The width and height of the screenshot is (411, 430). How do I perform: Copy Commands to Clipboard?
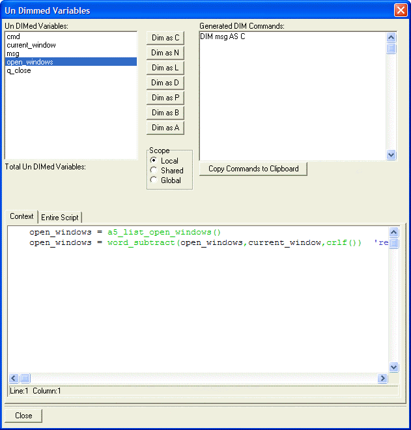click(253, 169)
